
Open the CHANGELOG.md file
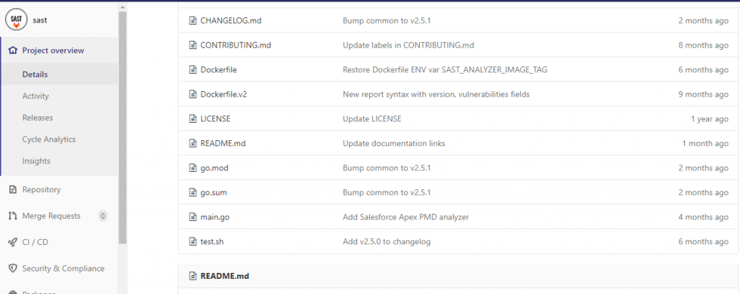pyautogui.click(x=229, y=21)
